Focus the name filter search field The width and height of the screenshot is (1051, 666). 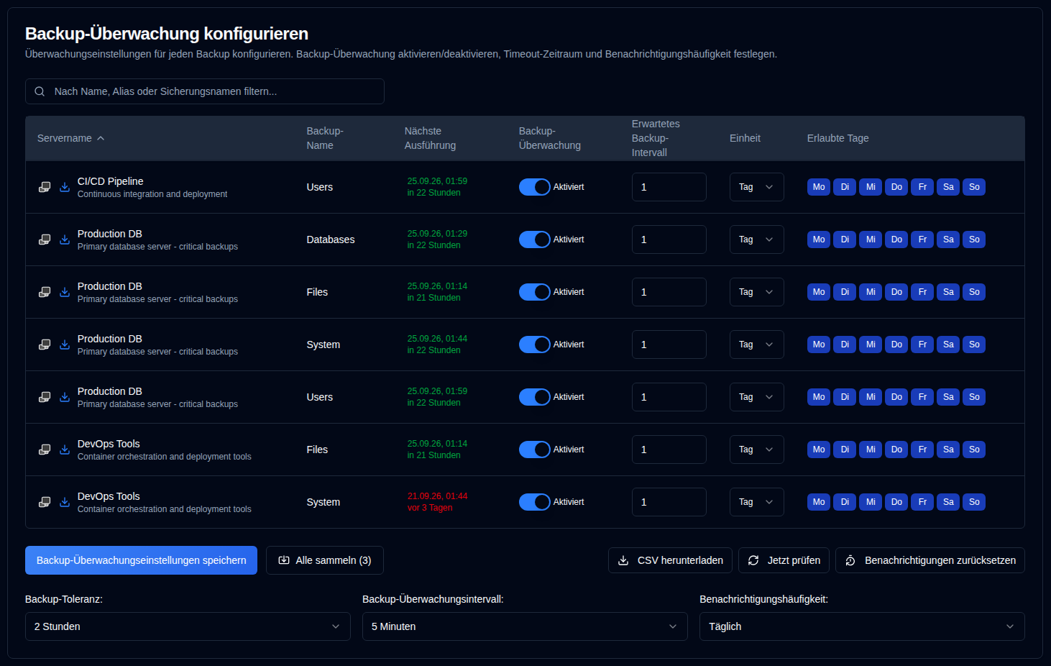(x=205, y=91)
